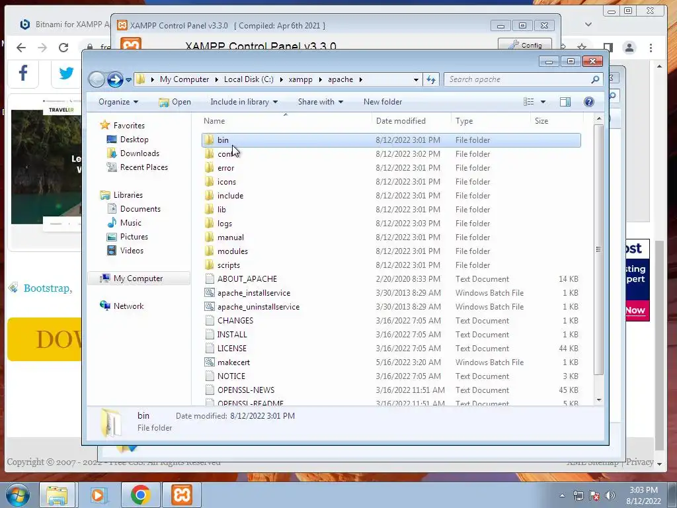Click the Open toolbar button
This screenshot has width=677, height=508.
click(175, 102)
